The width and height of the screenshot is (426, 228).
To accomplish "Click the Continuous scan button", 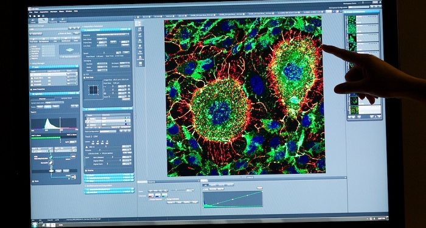I will point(65,40).
